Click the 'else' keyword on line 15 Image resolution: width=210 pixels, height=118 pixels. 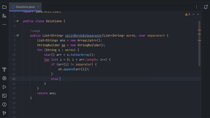[x=55, y=79]
